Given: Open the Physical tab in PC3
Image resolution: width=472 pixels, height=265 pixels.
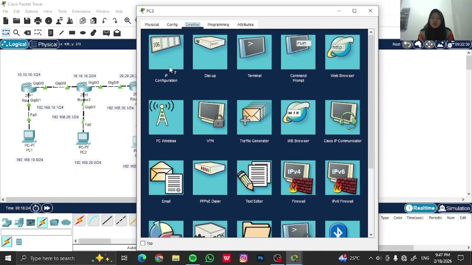Looking at the screenshot, I should (x=152, y=25).
